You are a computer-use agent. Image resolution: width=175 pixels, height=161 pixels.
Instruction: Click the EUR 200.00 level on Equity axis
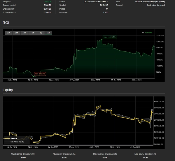pyautogui.click(x=159, y=108)
